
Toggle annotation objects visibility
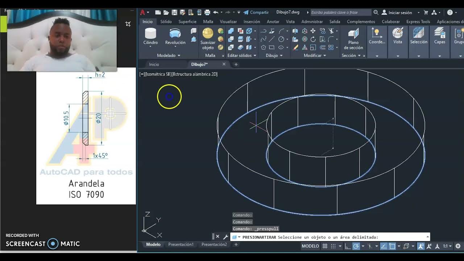[x=420, y=246]
